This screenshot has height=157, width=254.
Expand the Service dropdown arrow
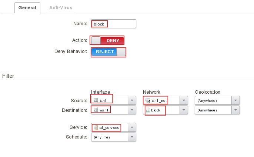point(132,127)
